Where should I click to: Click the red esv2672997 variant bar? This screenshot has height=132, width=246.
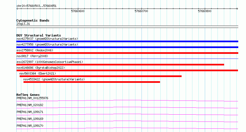click(x=120, y=65)
